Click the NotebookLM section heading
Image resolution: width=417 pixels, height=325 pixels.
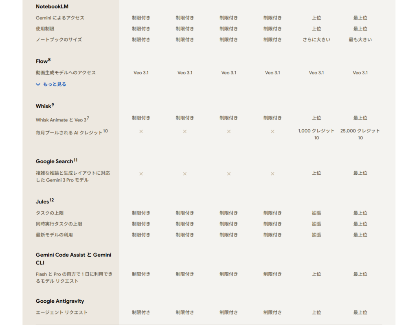(x=52, y=6)
